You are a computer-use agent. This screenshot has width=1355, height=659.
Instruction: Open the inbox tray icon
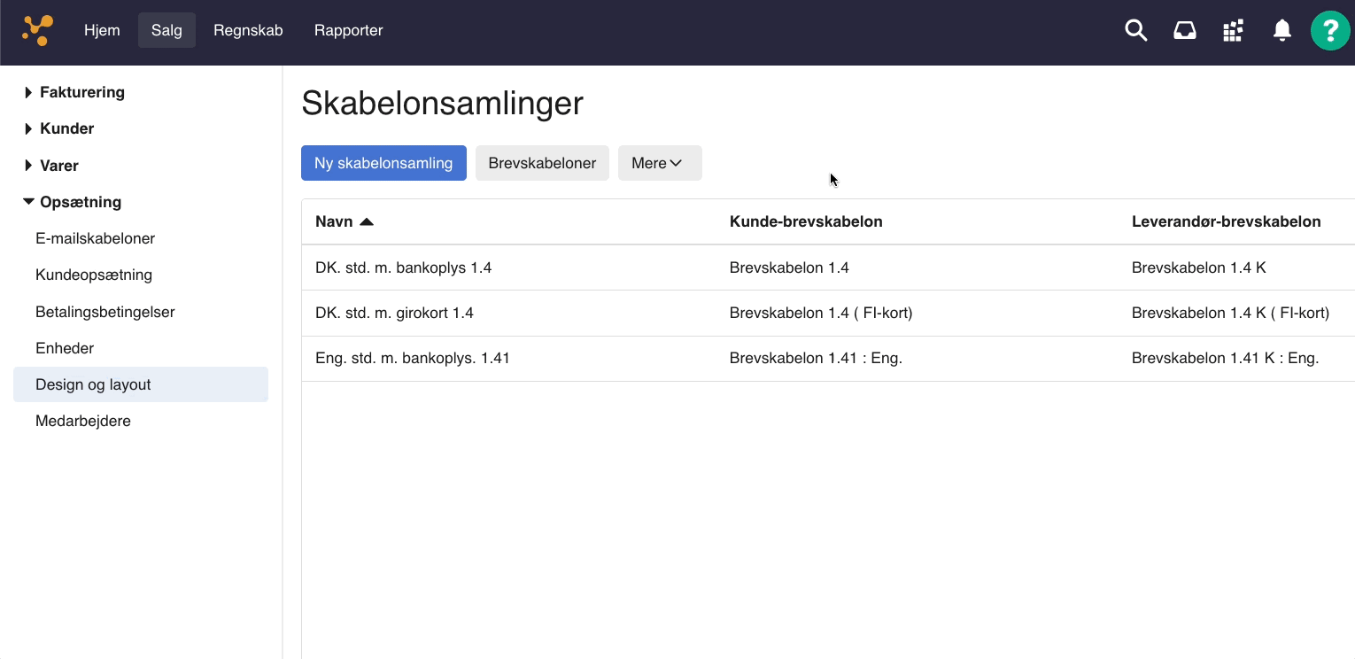tap(1184, 30)
